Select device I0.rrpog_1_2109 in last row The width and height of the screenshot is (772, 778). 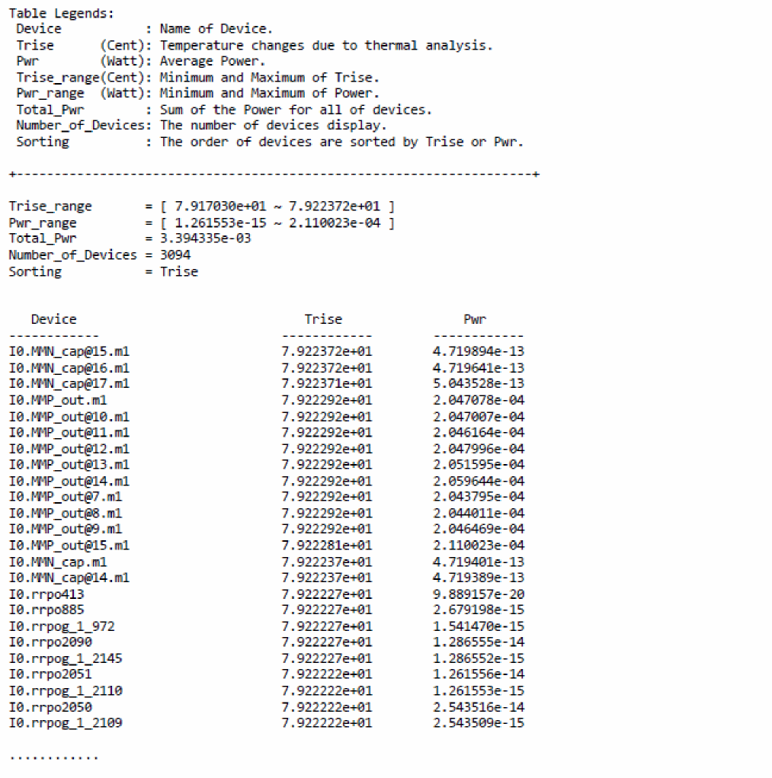65,722
